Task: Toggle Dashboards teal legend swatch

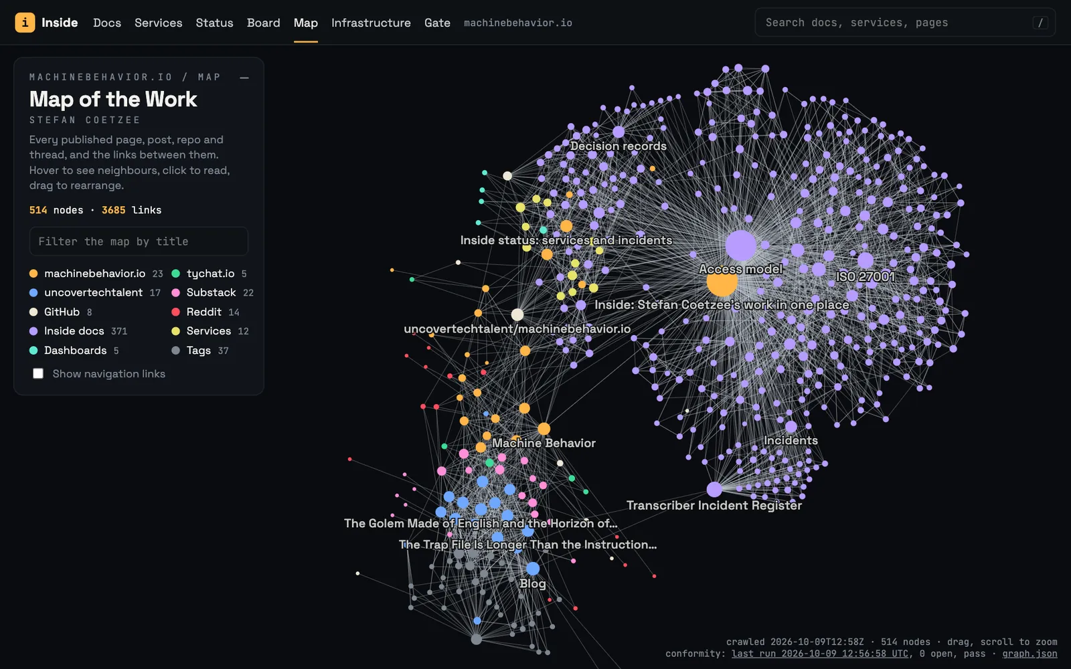Action: point(33,351)
